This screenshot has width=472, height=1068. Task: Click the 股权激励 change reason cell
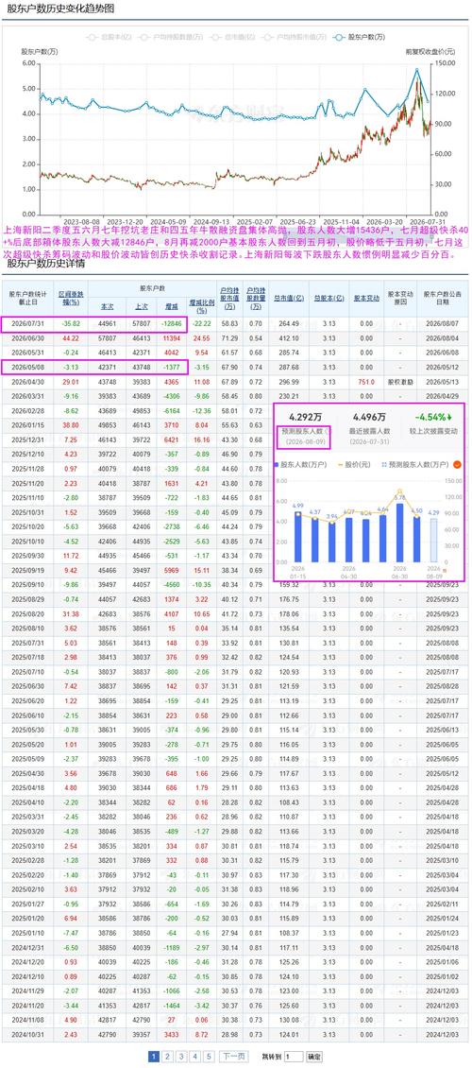(400, 382)
